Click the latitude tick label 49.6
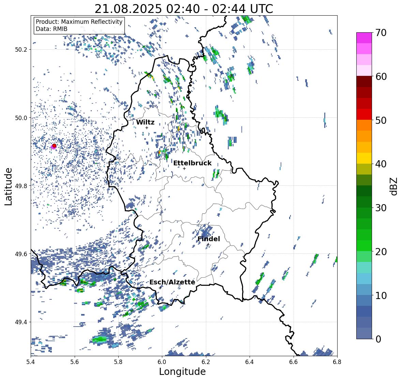The image size is (402, 380). 21,254
